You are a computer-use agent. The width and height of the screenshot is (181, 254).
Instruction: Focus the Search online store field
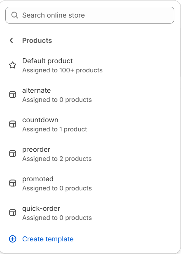[x=90, y=15]
